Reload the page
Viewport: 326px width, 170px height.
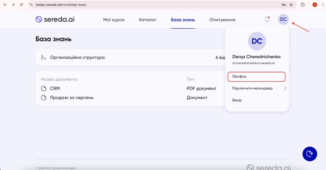coord(21,5)
